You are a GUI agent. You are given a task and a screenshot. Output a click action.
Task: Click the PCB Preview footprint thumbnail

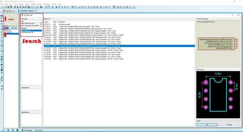(218, 95)
